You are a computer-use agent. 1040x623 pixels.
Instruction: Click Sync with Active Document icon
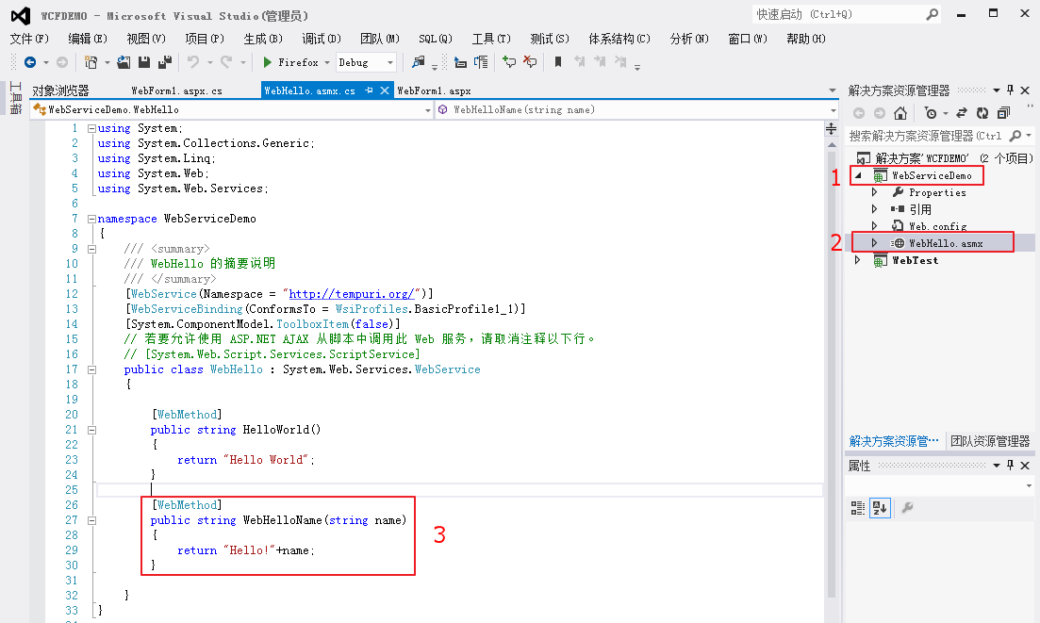pos(962,113)
